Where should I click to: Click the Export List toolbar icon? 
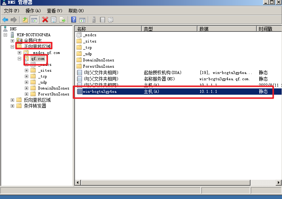click(x=62, y=20)
